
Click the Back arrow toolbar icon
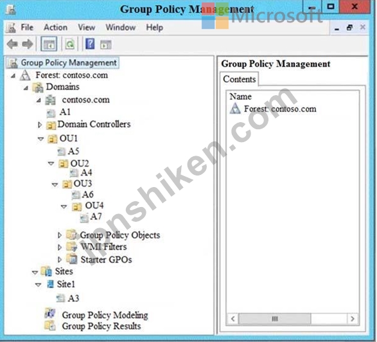point(12,44)
